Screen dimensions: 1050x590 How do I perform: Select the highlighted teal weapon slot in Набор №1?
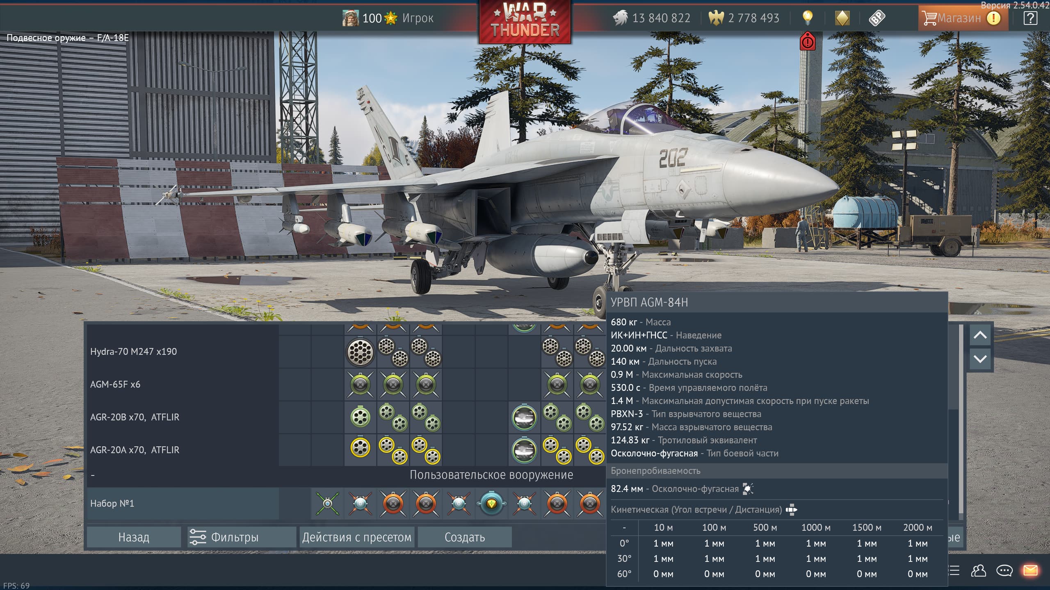pyautogui.click(x=491, y=503)
